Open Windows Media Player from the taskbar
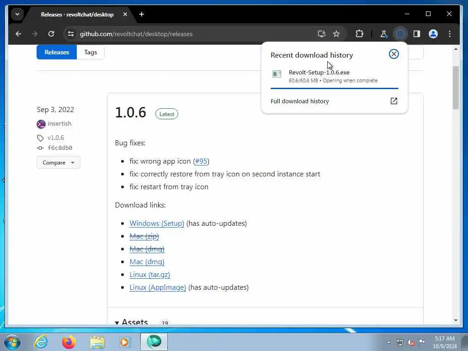The image size is (468, 351). coord(125,342)
